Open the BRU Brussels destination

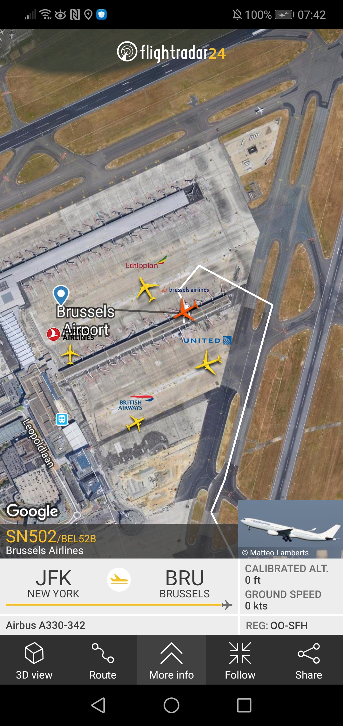(x=185, y=583)
